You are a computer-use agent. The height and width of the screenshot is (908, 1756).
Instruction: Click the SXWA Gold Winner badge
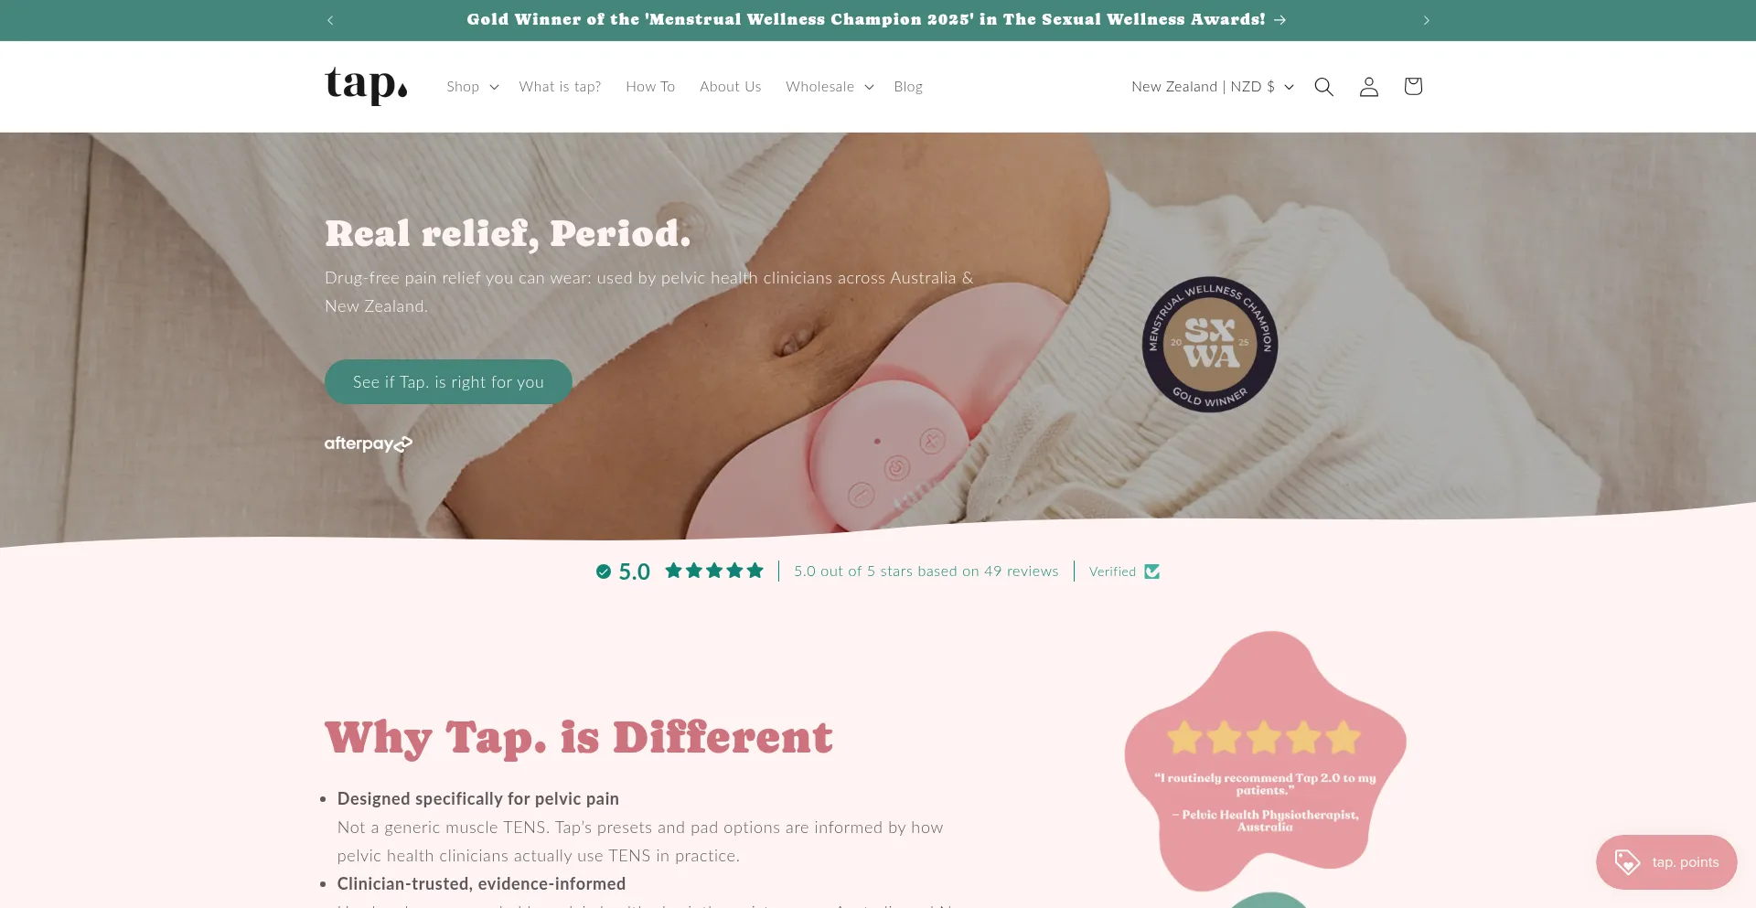[1210, 345]
